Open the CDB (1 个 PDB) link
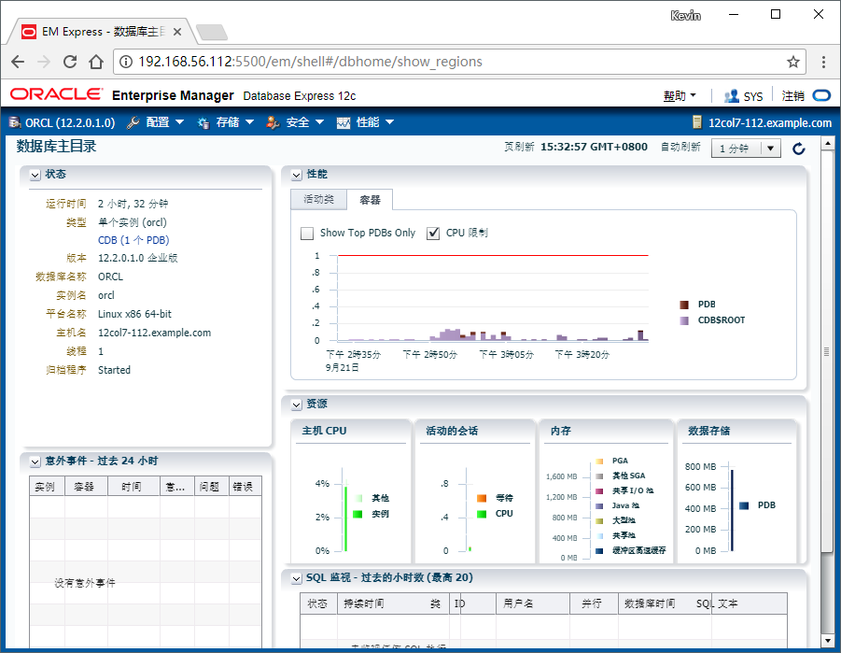Screen dimensions: 841x653 pos(133,240)
